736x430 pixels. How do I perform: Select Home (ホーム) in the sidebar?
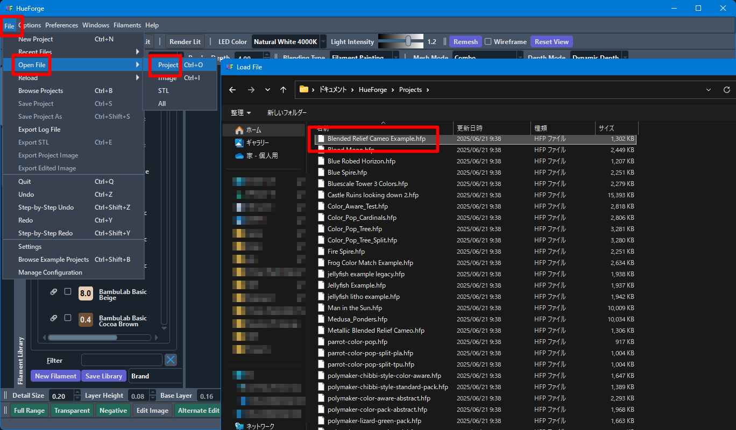pyautogui.click(x=253, y=130)
